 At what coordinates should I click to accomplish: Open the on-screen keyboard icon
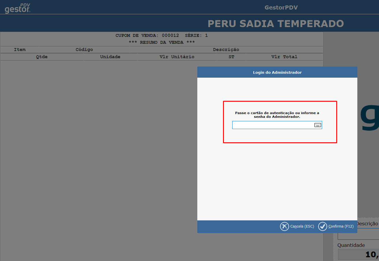click(317, 125)
